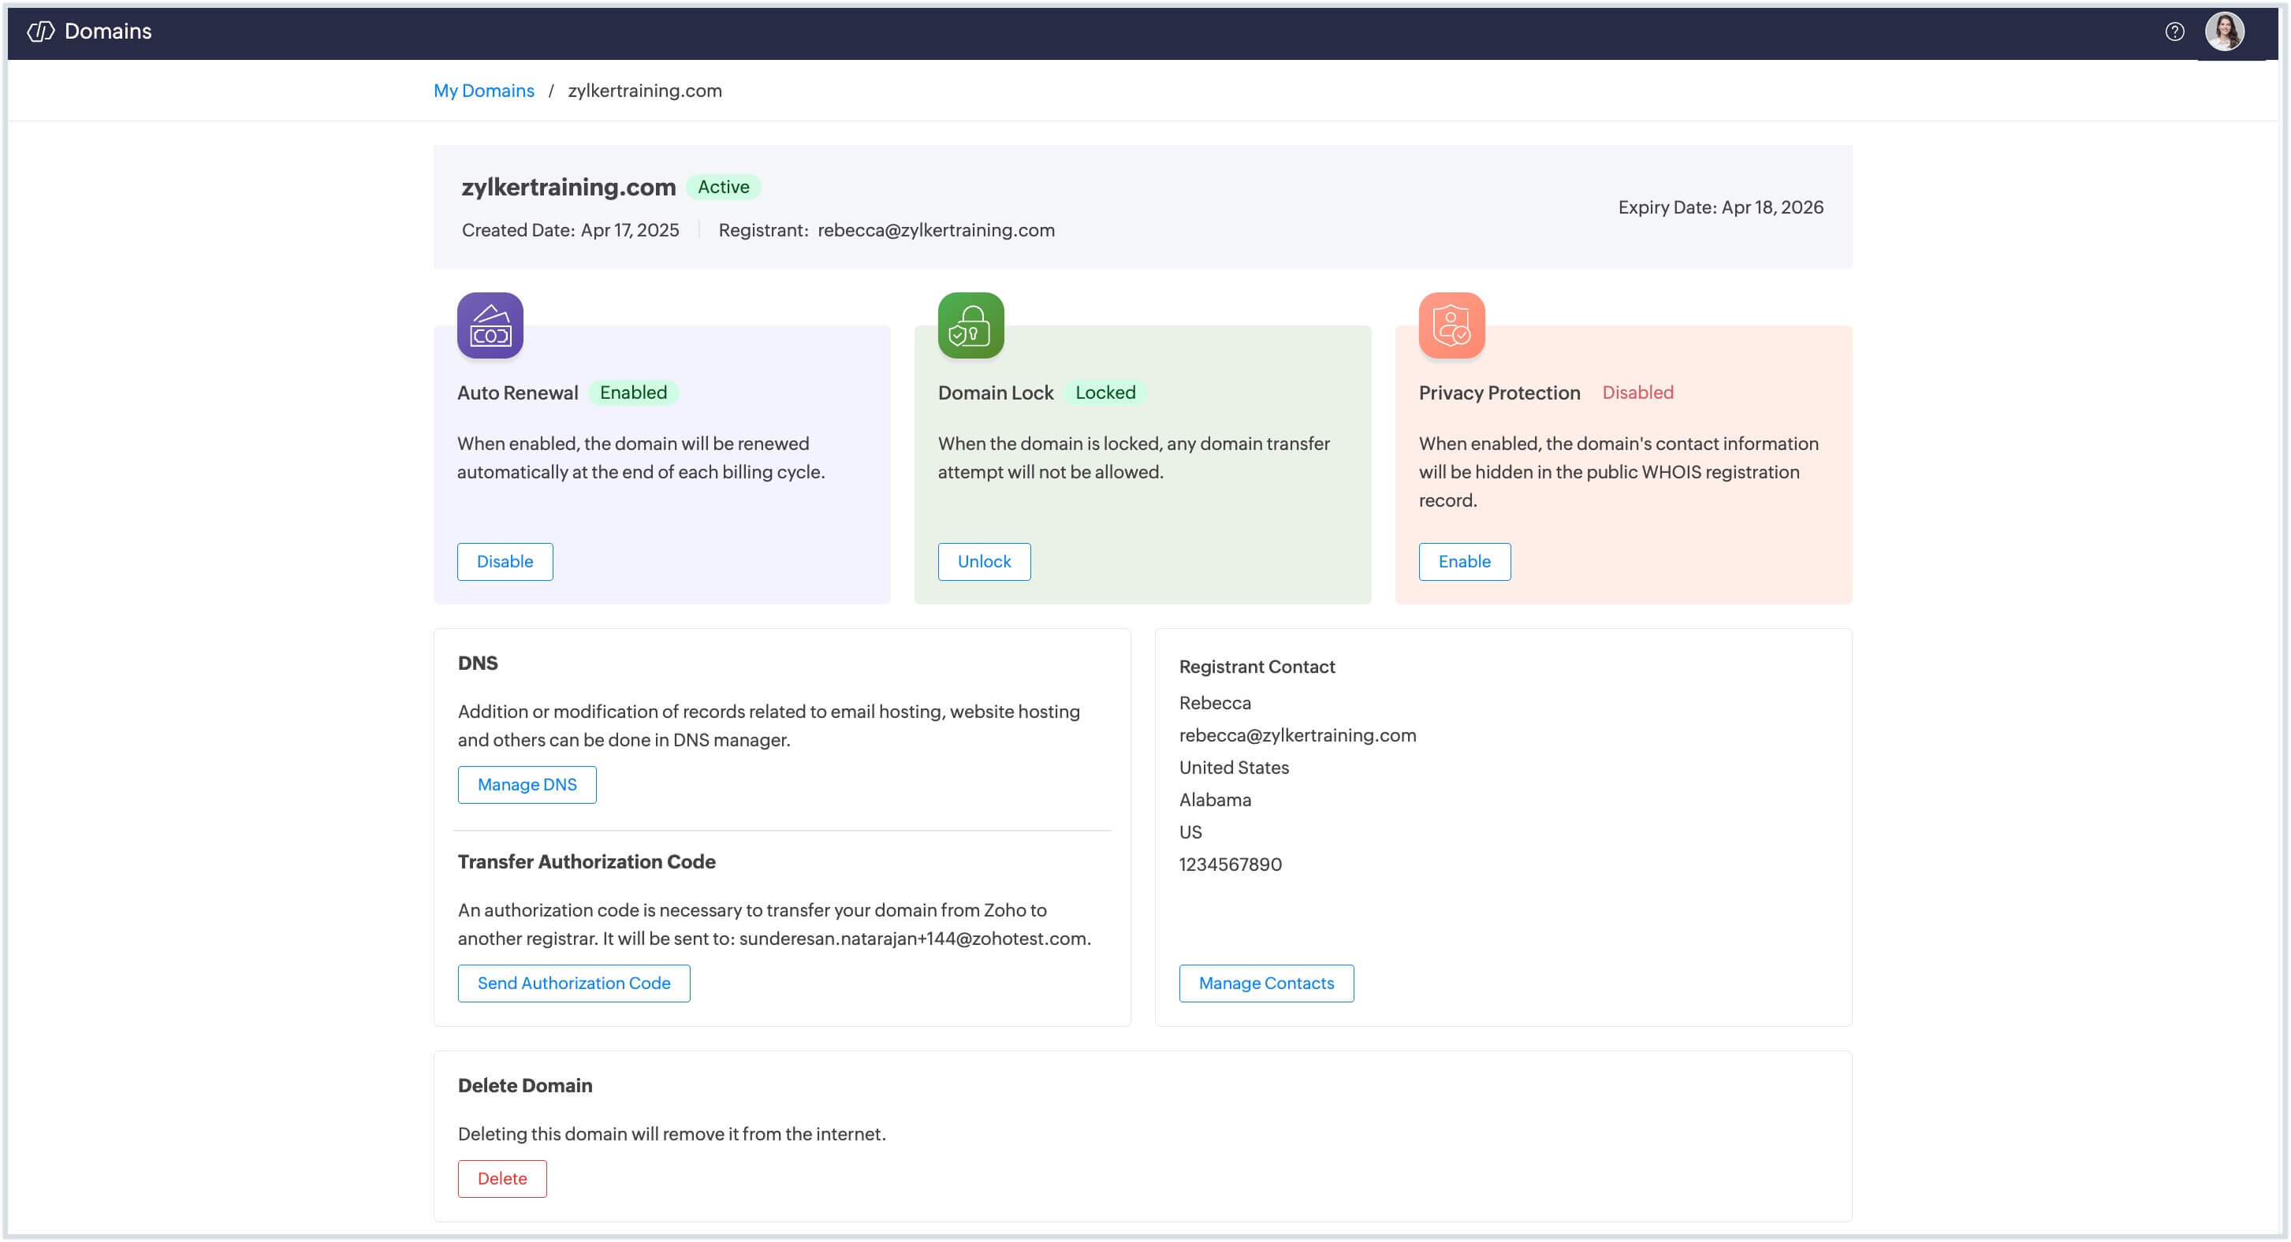Click the Auto Renewal card icon

(490, 325)
